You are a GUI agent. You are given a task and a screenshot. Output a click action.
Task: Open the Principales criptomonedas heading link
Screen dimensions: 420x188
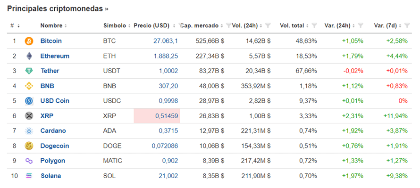click(58, 8)
